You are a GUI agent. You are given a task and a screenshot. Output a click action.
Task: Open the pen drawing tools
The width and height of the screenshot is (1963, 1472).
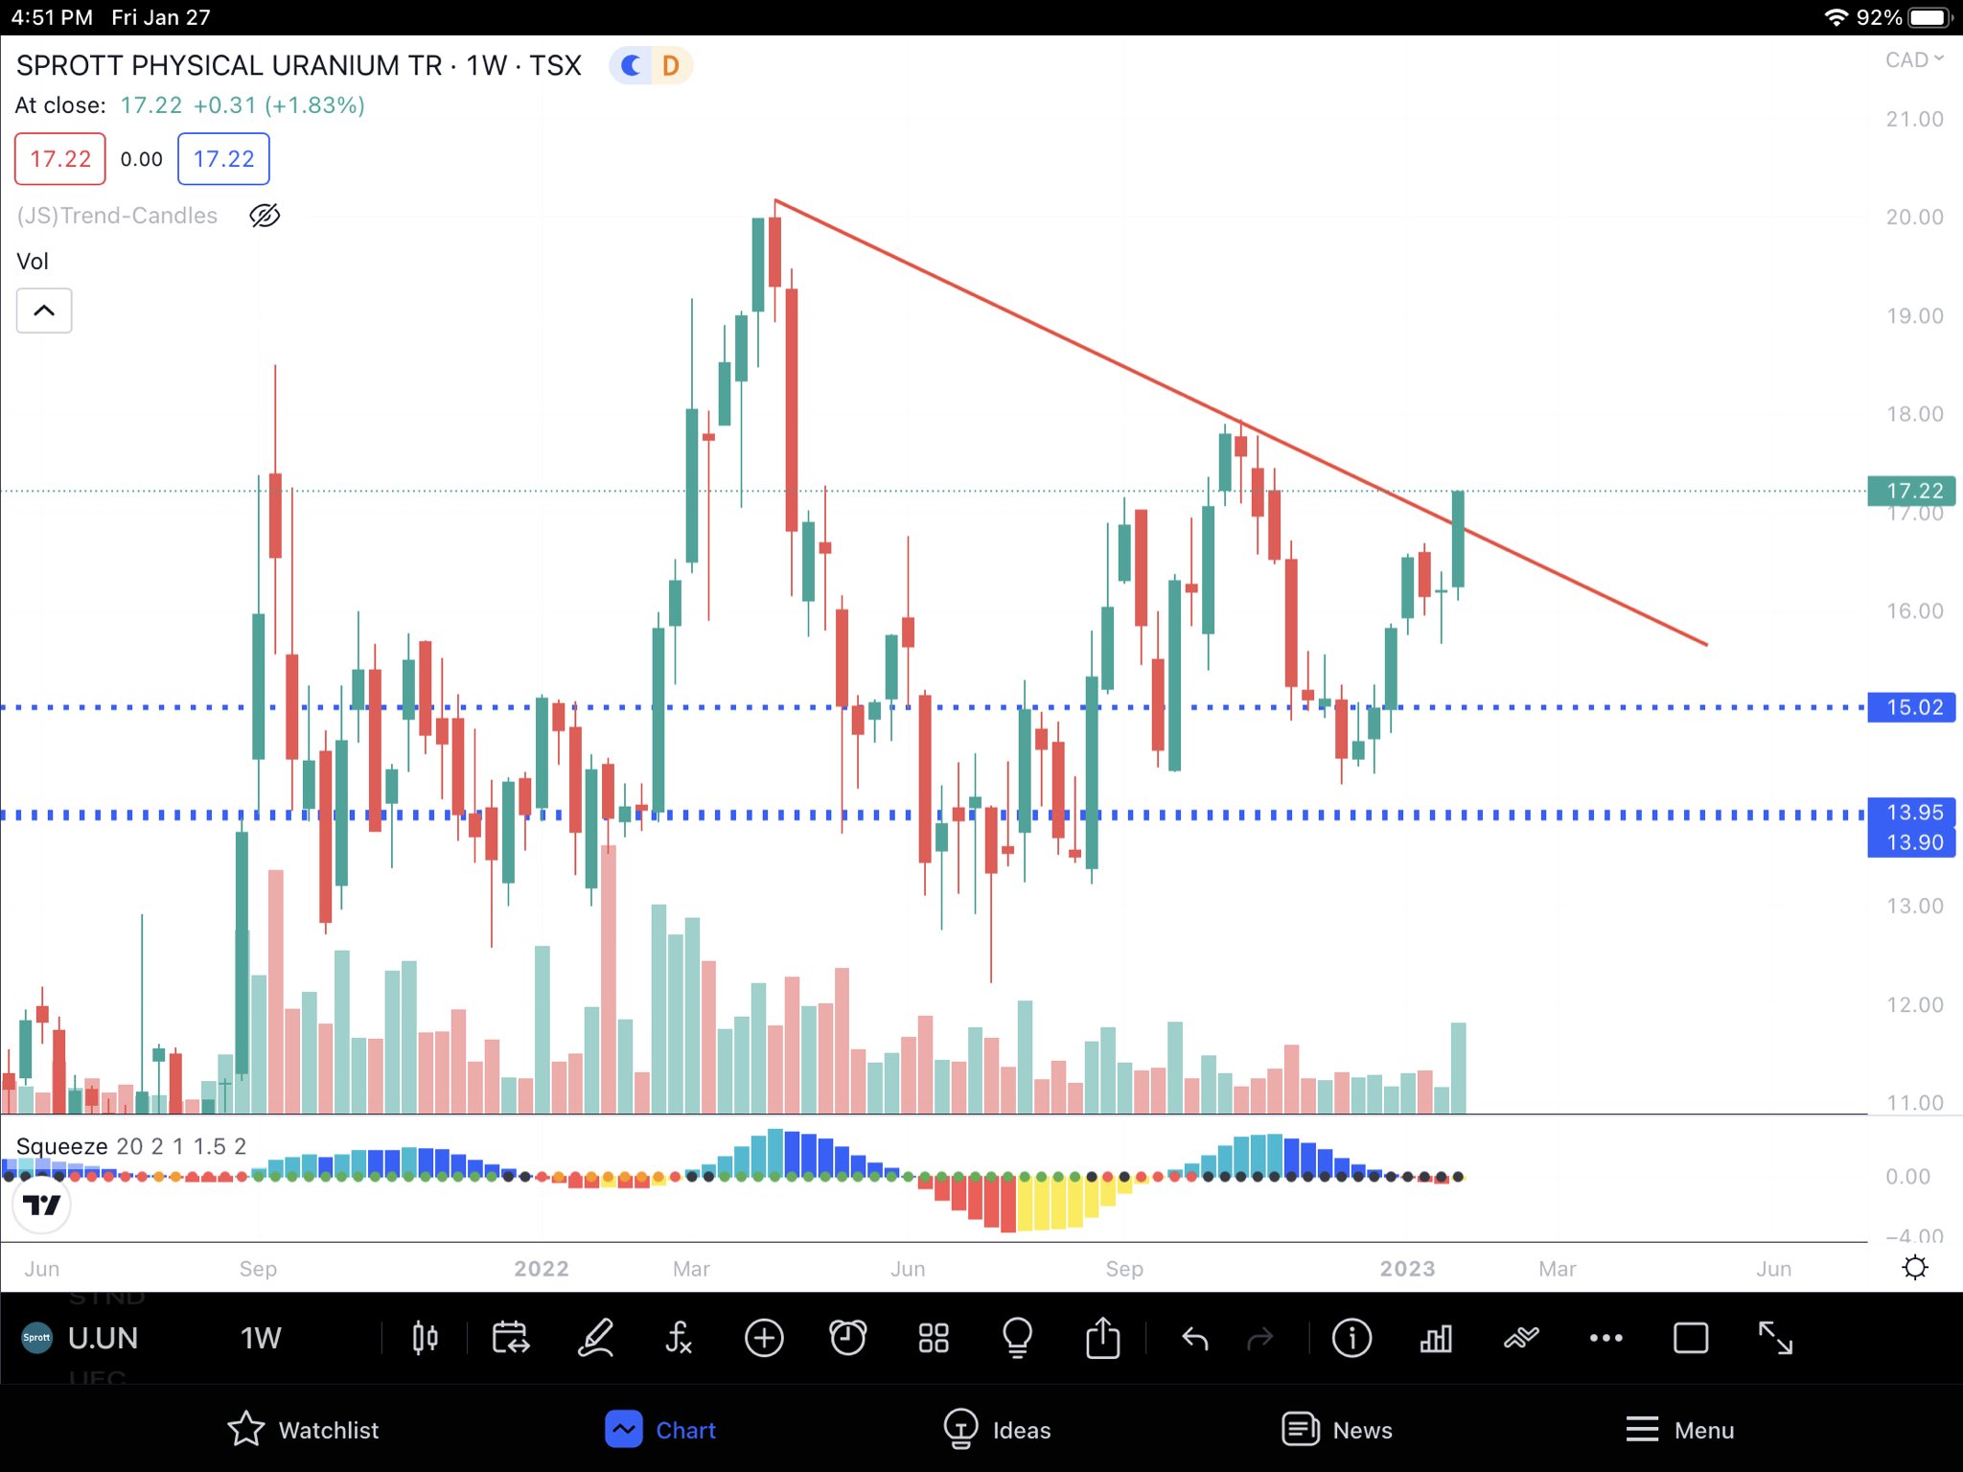tap(595, 1338)
